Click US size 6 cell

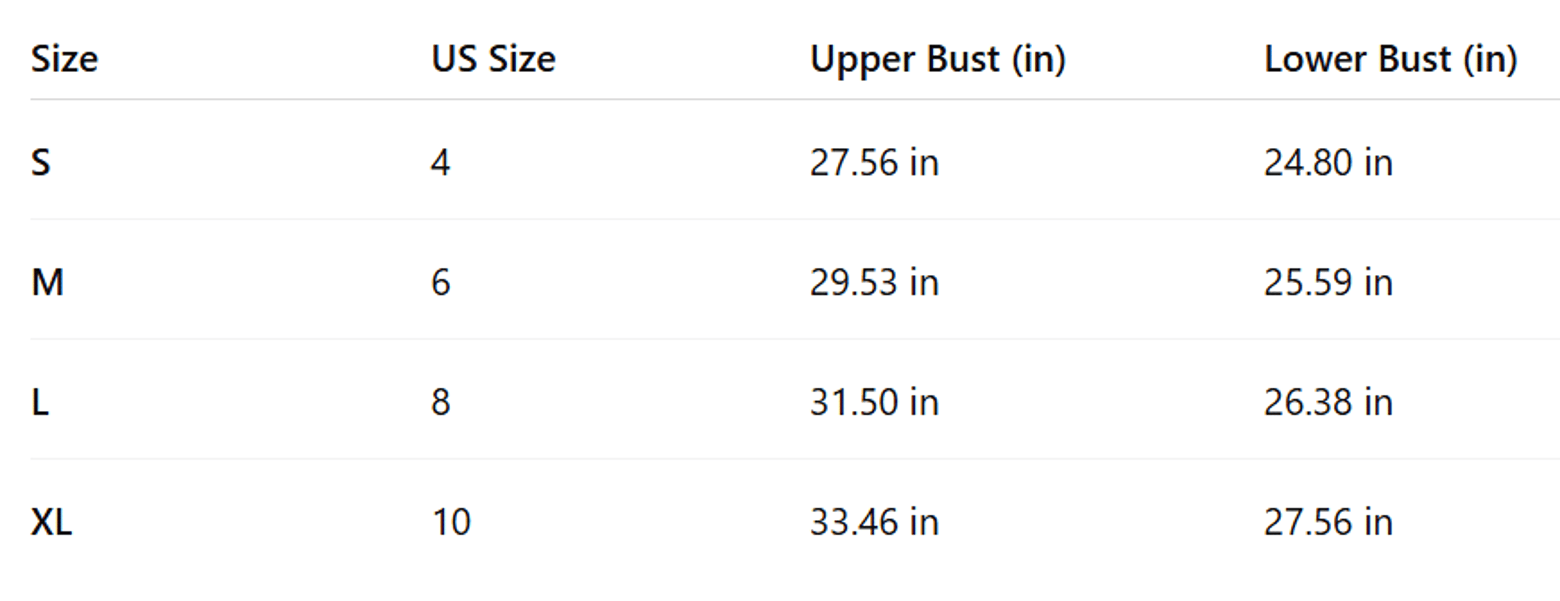coord(440,282)
